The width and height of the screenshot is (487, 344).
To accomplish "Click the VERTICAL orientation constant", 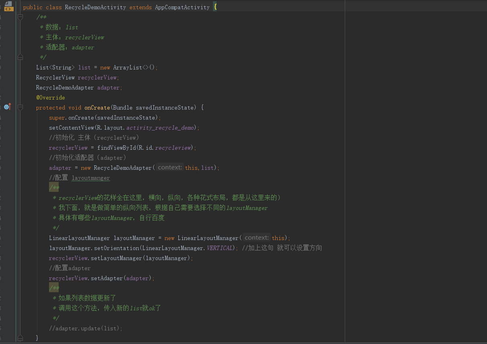I will [219, 248].
